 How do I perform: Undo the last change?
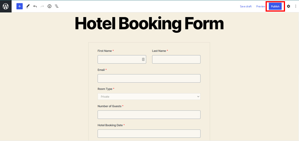[35, 6]
